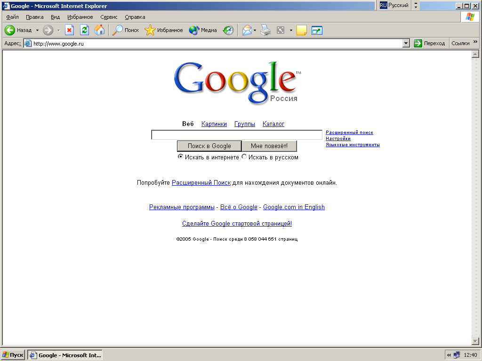Open the Вид menu
Viewport: 482px width, 361px height.
[x=56, y=17]
